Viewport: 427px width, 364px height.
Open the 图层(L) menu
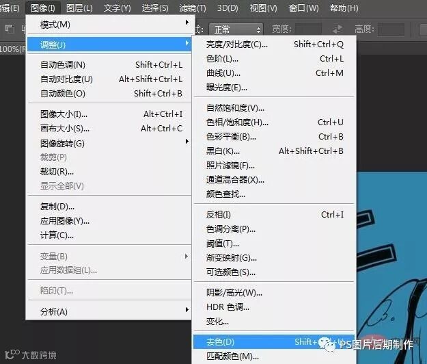(79, 8)
